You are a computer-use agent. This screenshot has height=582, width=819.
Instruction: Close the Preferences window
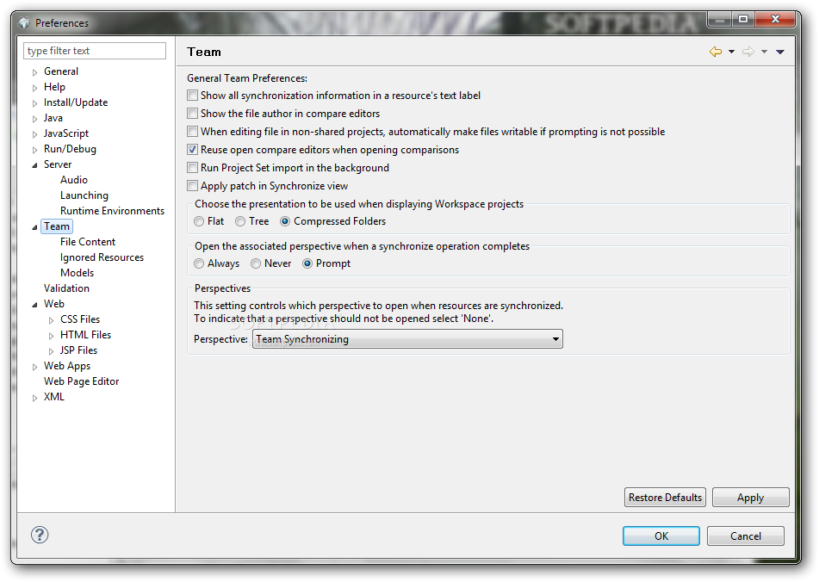click(x=775, y=19)
